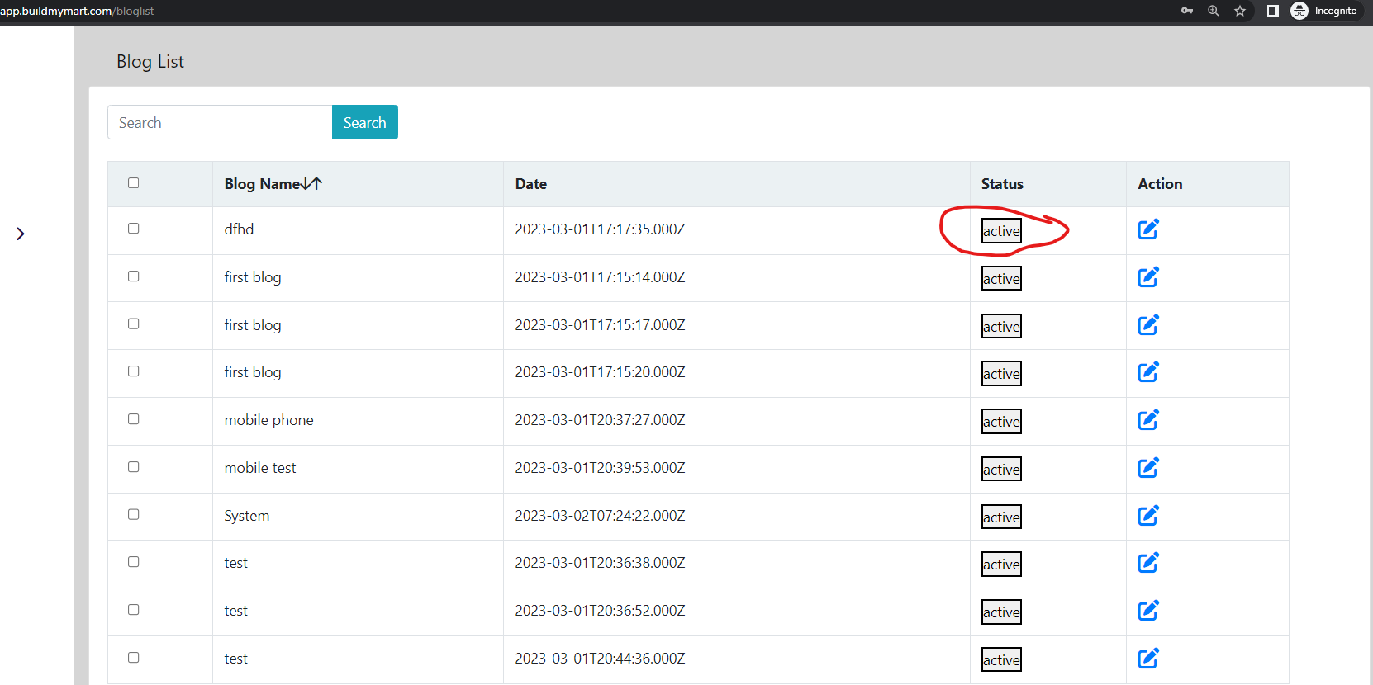The image size is (1373, 685).
Task: Click active status for blog dated 2023-03-01T17:15:17
Action: point(1001,327)
